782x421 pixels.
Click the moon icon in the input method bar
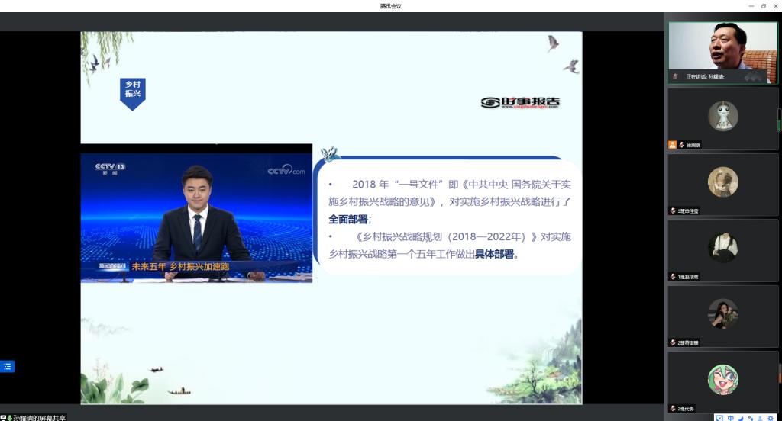741,417
